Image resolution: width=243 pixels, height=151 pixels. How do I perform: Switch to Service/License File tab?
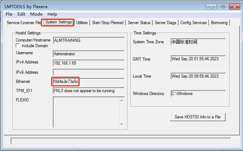(x=23, y=23)
